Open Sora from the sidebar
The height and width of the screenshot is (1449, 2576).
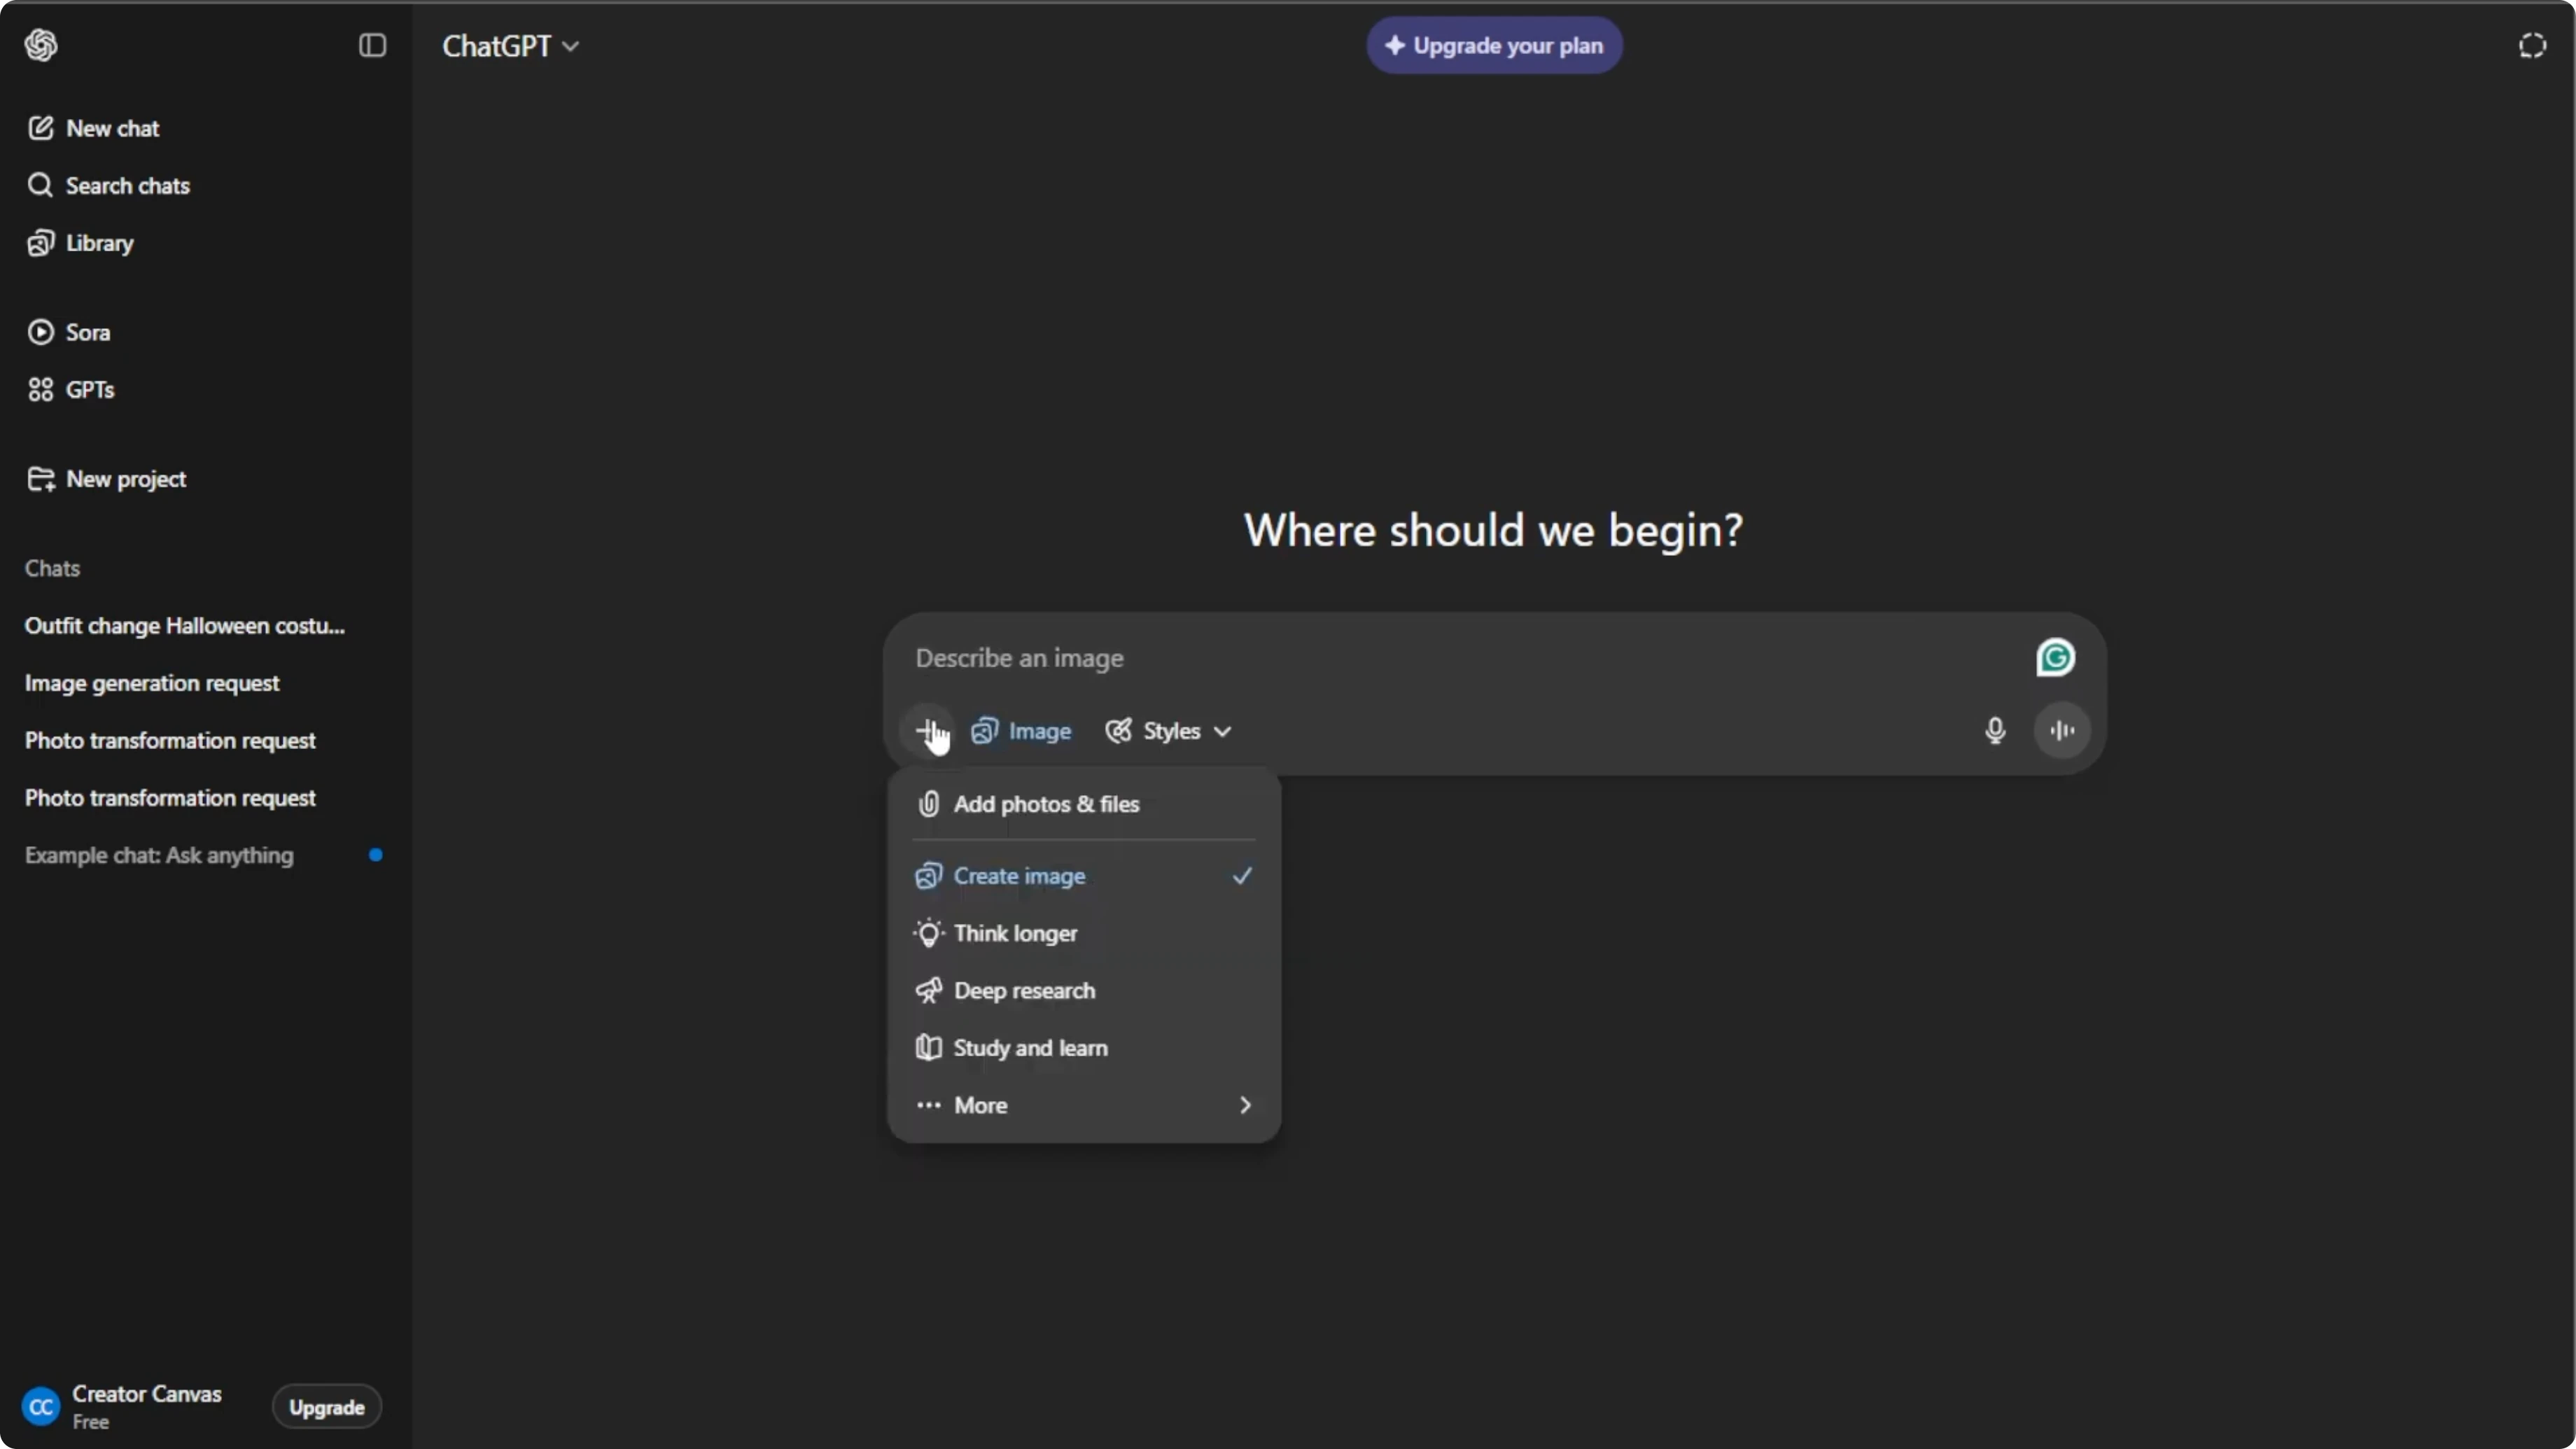coord(205,332)
